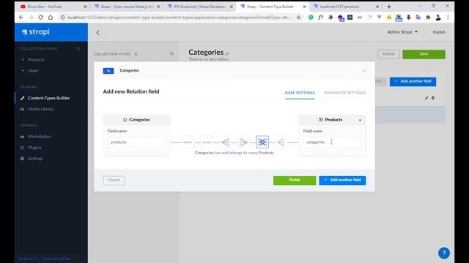
Task: Reload the page
Action: tap(41, 18)
